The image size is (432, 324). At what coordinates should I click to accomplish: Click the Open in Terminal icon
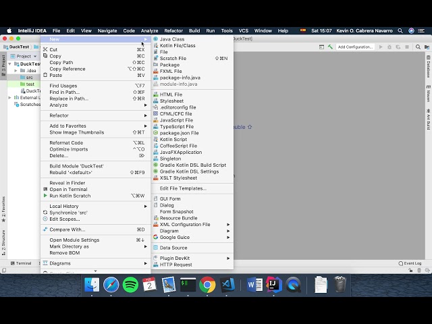(45, 189)
